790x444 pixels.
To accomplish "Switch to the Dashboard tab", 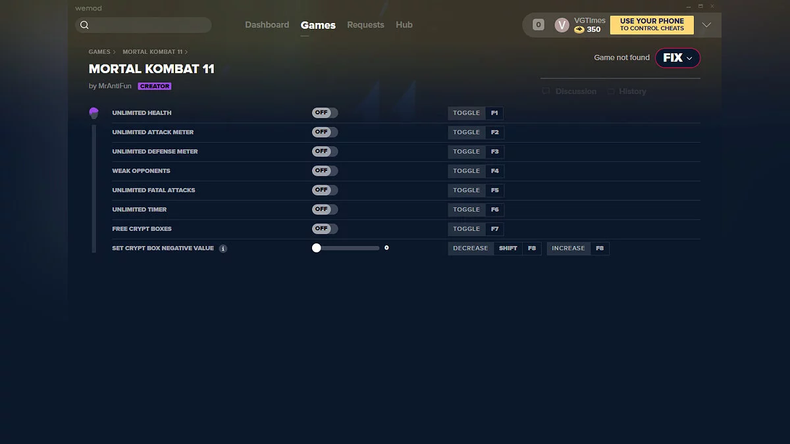I will pos(267,25).
